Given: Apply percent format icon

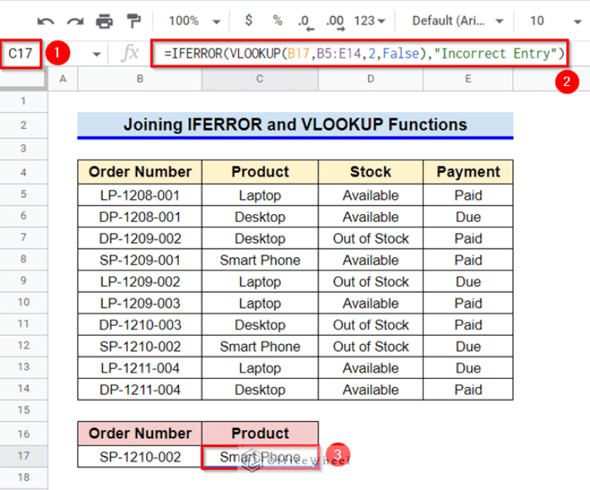Looking at the screenshot, I should coord(277,21).
